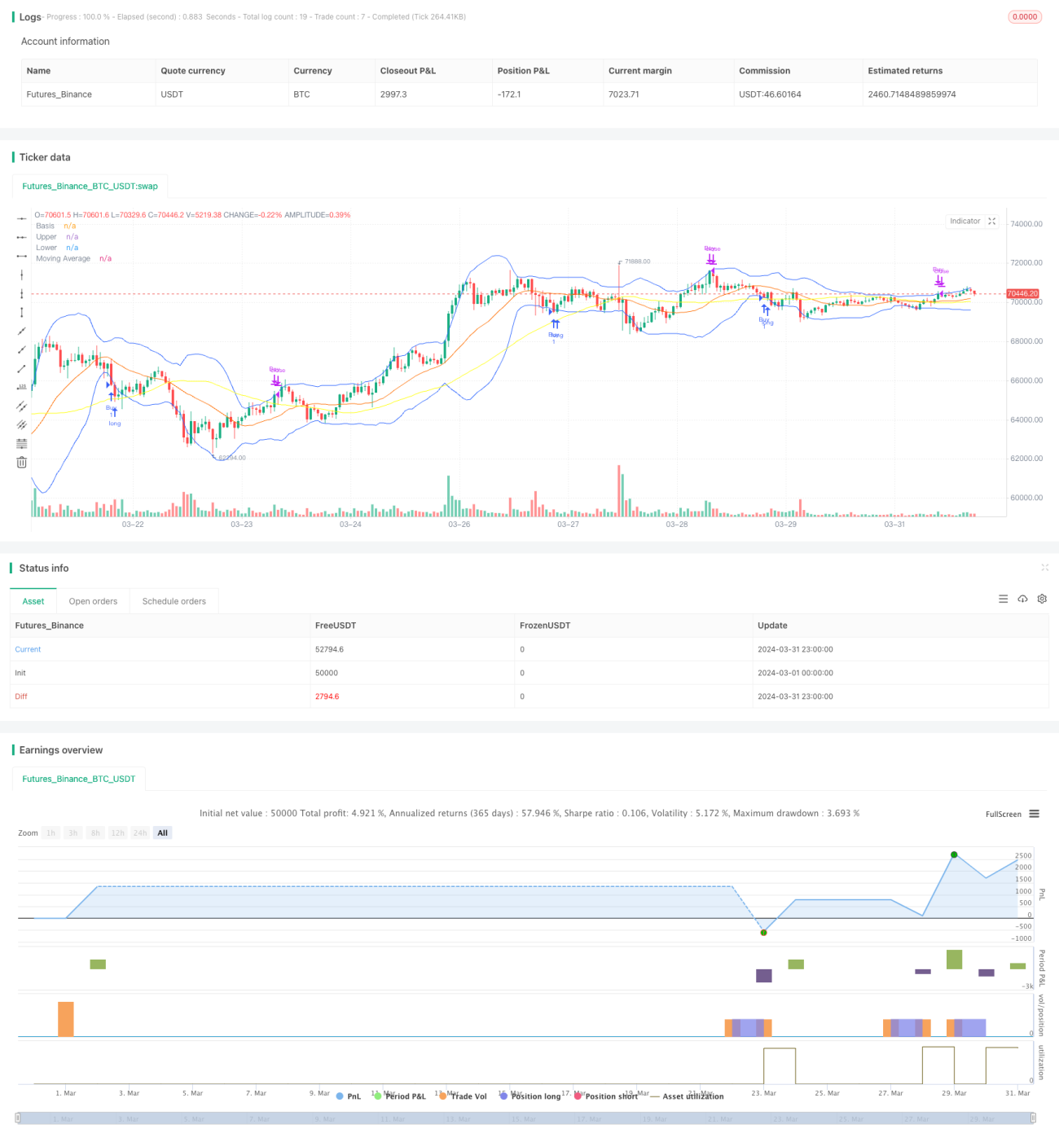Viewport: 1059px width, 1142px height.
Task: Click the Current link in the Asset table
Action: pos(28,649)
